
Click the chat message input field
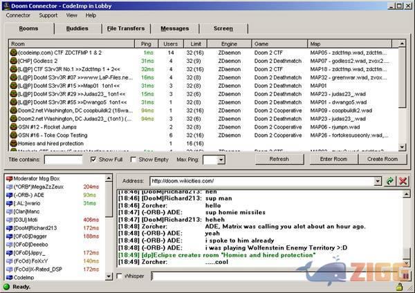click(275, 276)
